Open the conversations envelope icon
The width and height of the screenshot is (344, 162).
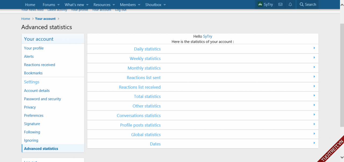coord(280,5)
